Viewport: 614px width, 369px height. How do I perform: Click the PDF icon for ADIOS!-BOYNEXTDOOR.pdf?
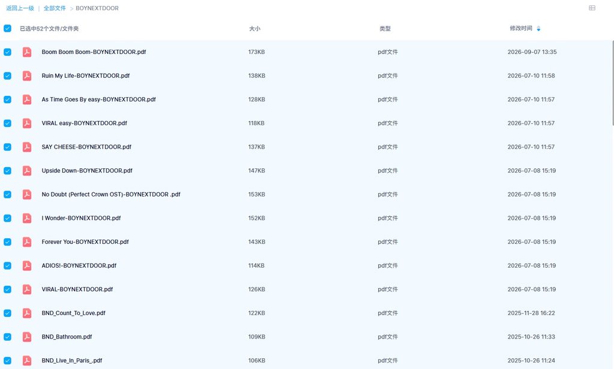(x=27, y=266)
